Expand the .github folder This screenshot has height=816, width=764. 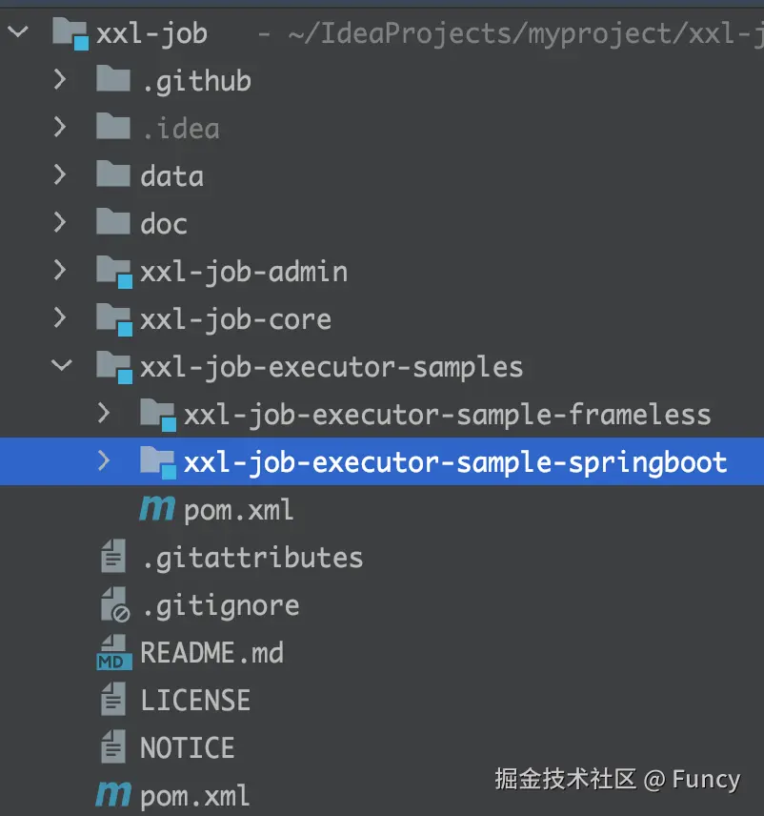pos(60,80)
